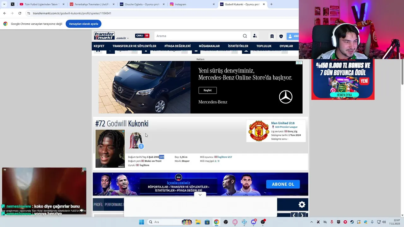Click the U18 Premier League link

point(286,127)
